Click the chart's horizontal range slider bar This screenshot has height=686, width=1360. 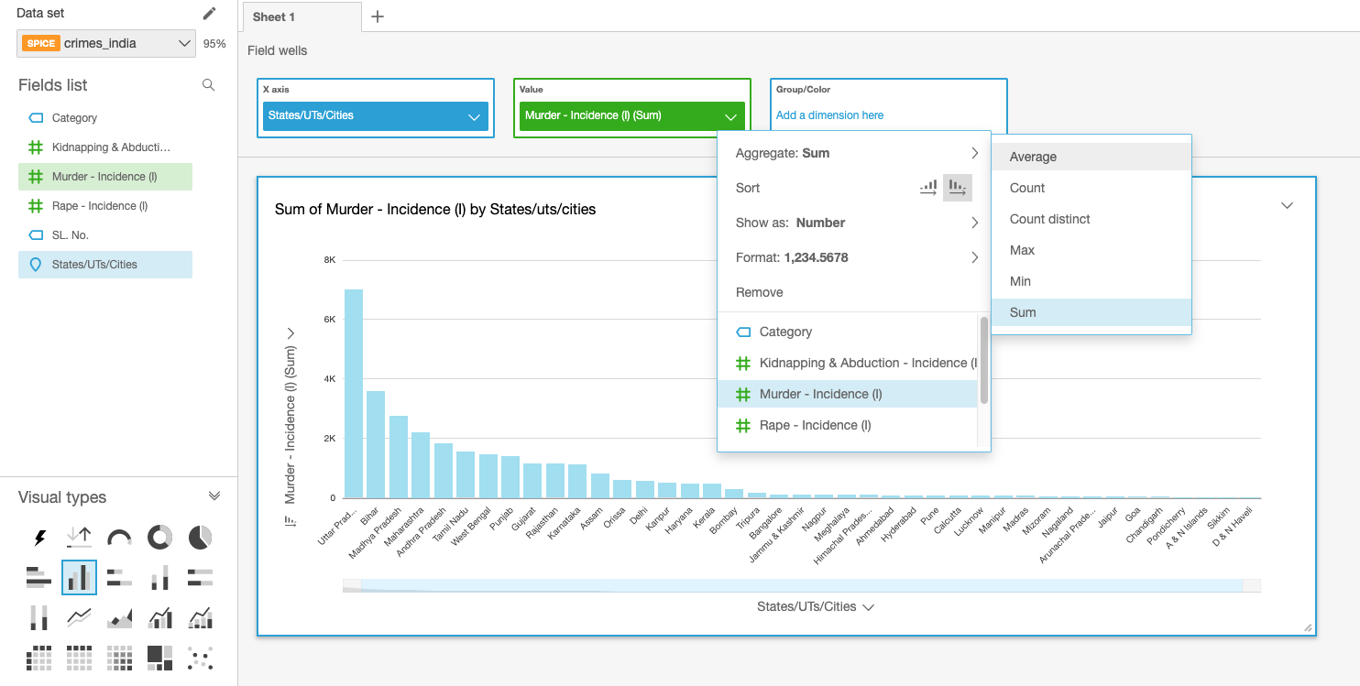[801, 585]
